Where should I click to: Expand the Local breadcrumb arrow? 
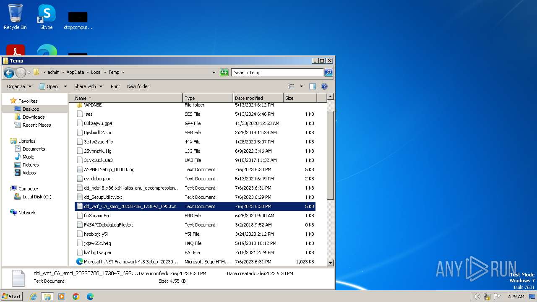[x=105, y=72]
